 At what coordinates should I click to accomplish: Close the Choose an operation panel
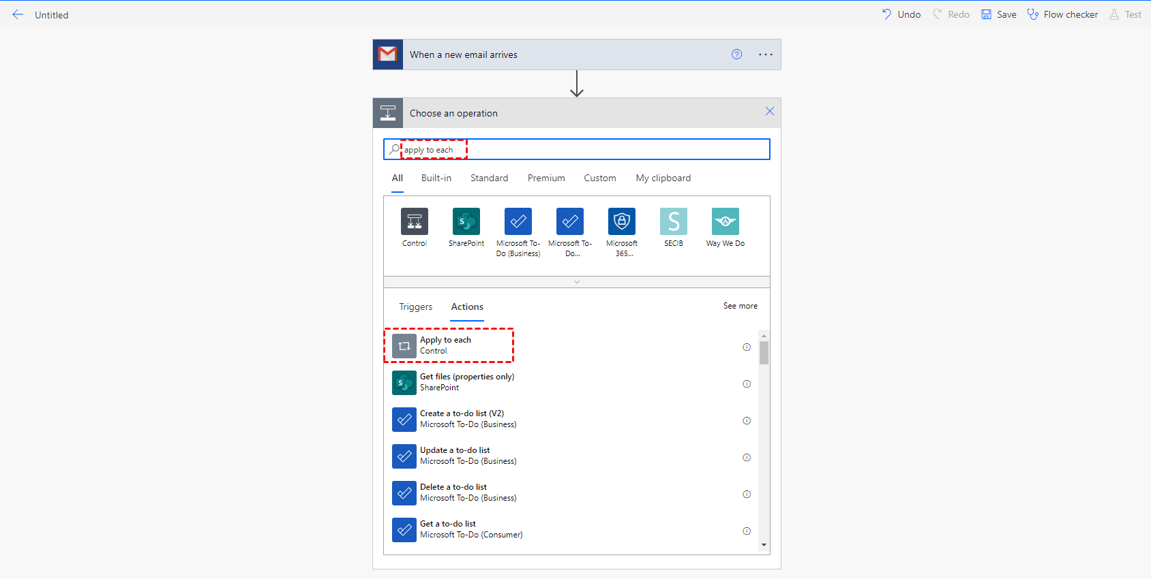point(770,111)
